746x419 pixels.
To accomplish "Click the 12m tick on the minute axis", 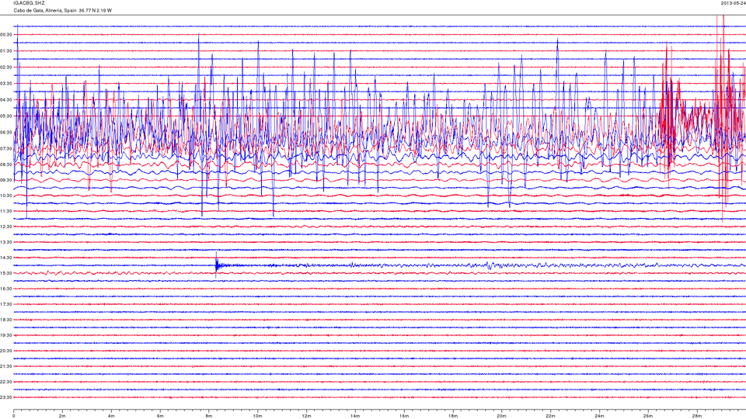I will click(306, 416).
